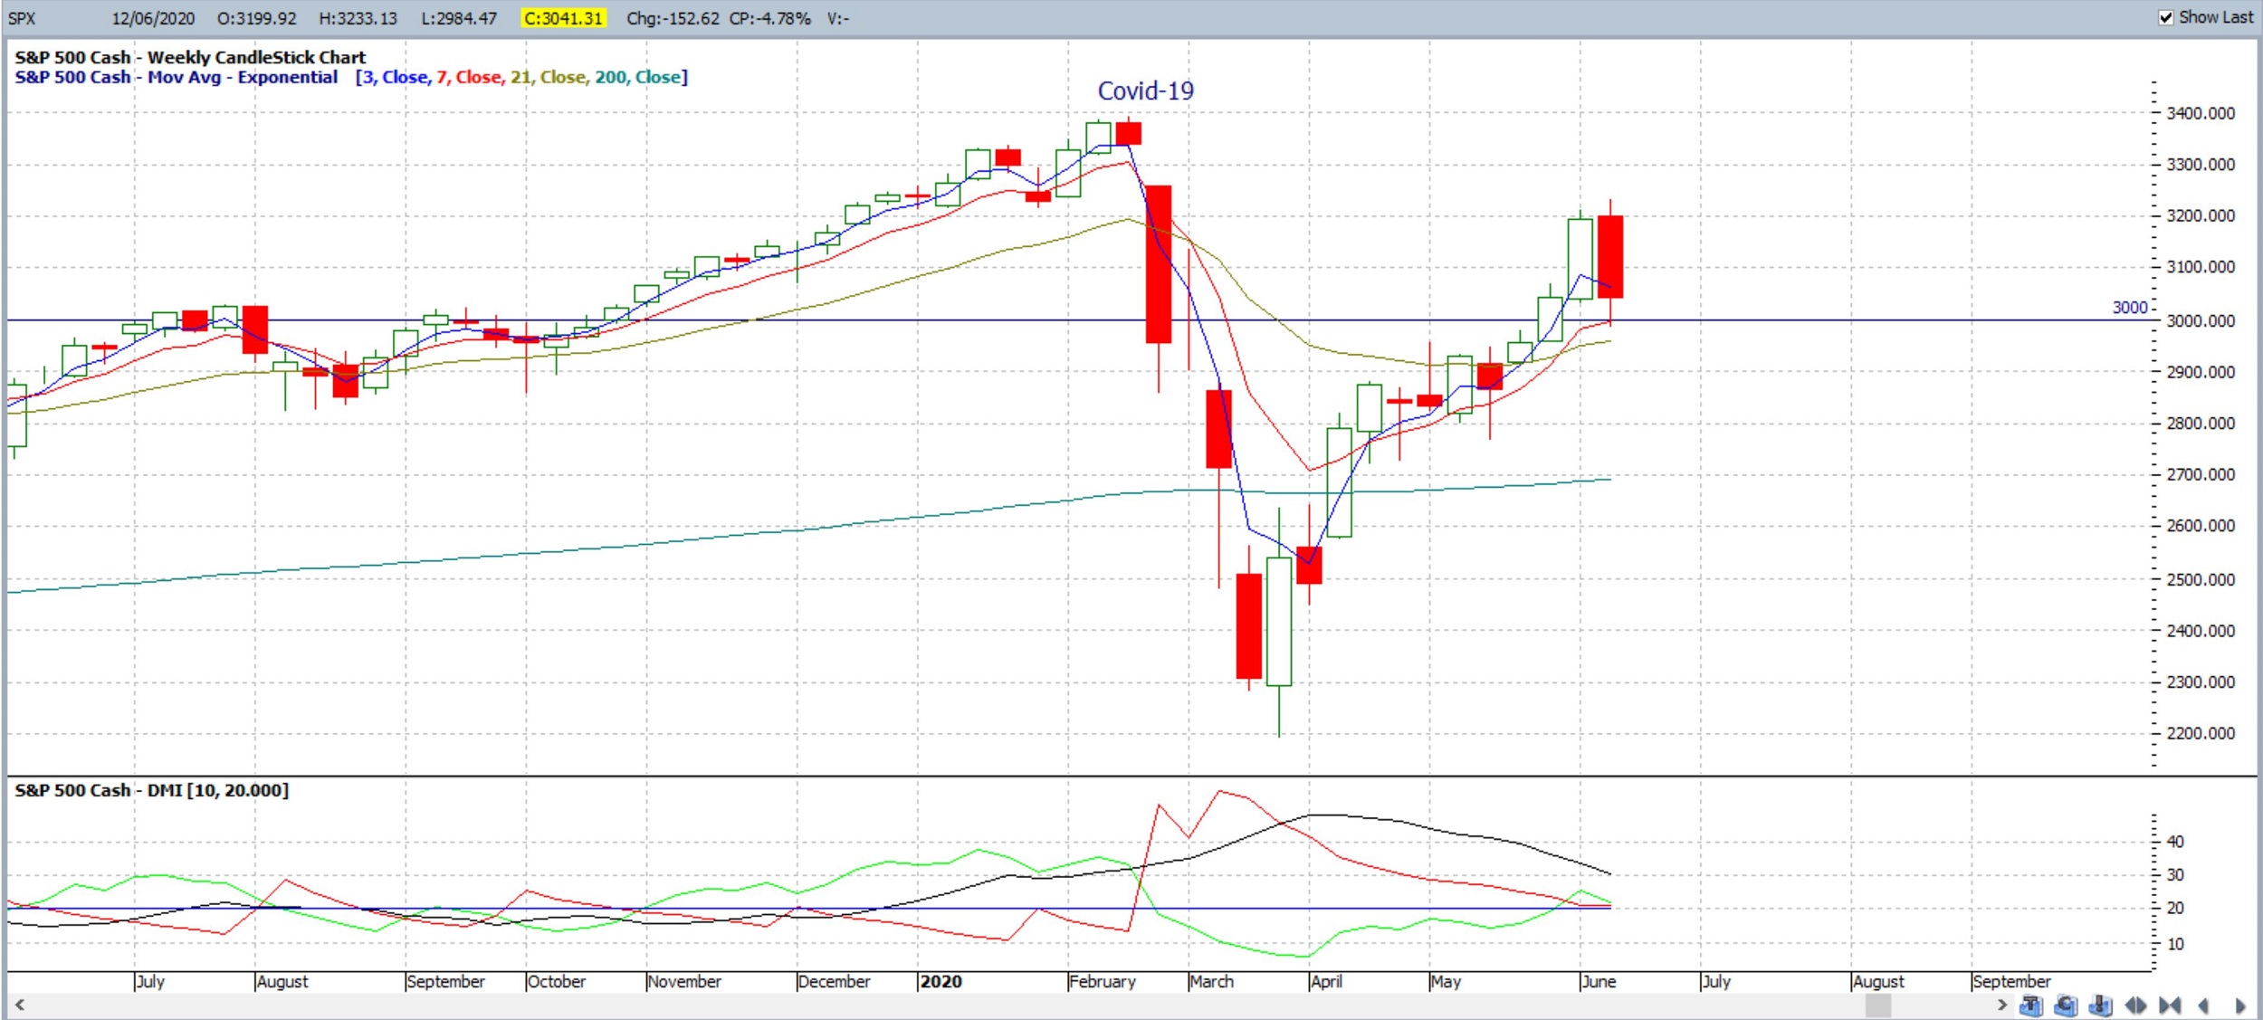Click the compress horizontal spacing arrows icon
This screenshot has width=2263, height=1020.
pyautogui.click(x=2170, y=1006)
